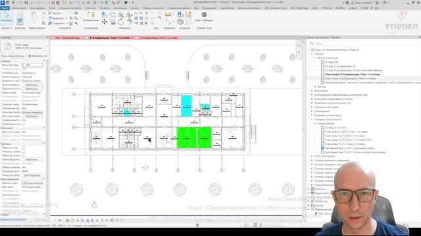Click the Врезка (Cope) tool
Image resolution: width=421 pixels, height=236 pixels.
[55, 13]
